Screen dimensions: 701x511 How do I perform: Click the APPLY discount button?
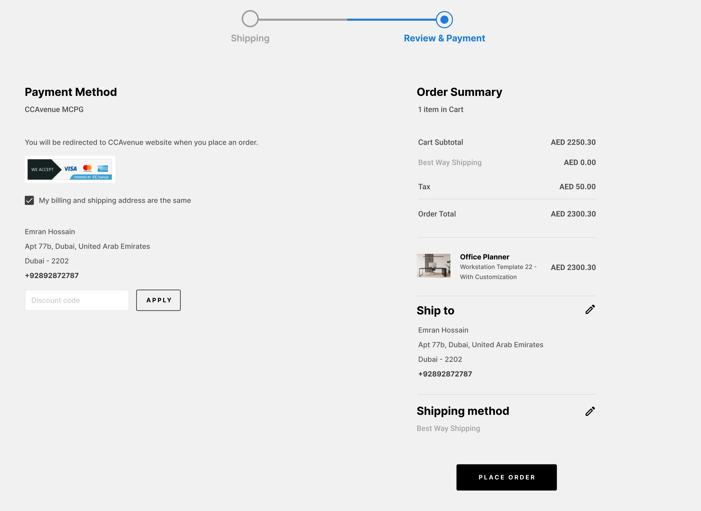(x=158, y=300)
